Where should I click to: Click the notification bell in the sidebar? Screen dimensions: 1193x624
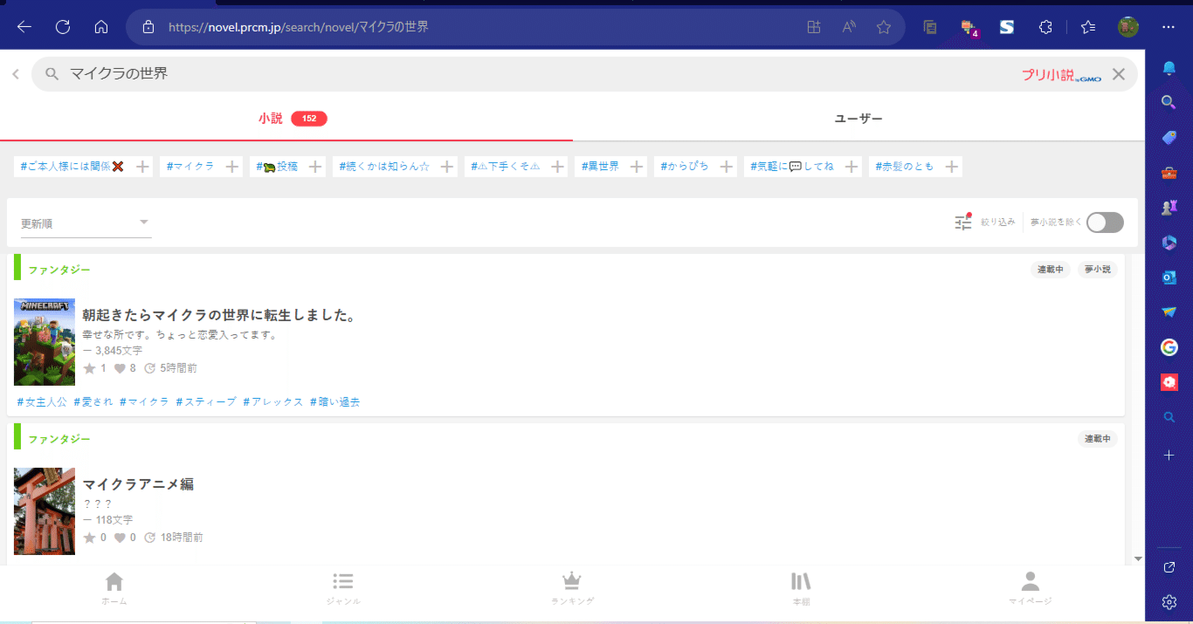pos(1169,67)
